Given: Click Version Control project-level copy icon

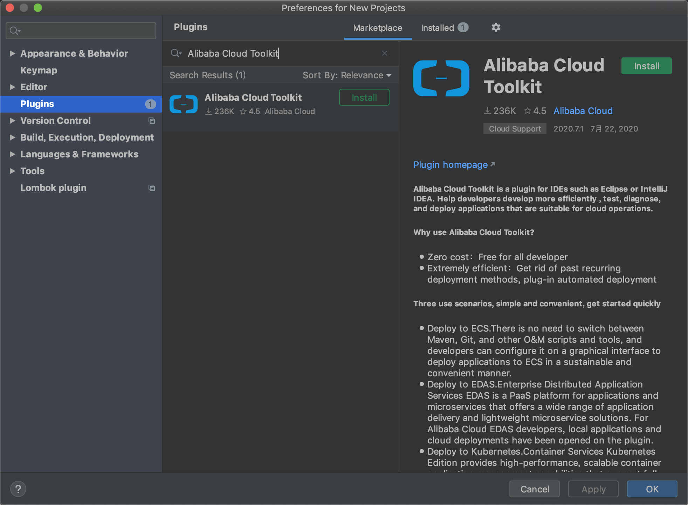Looking at the screenshot, I should coord(152,121).
